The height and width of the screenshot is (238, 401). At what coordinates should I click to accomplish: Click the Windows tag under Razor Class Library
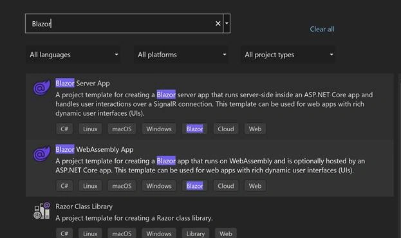tap(159, 233)
